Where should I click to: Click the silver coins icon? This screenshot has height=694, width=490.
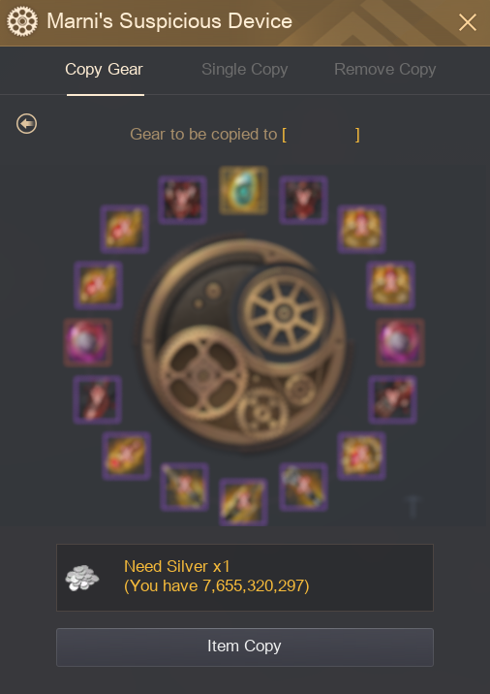tap(81, 578)
